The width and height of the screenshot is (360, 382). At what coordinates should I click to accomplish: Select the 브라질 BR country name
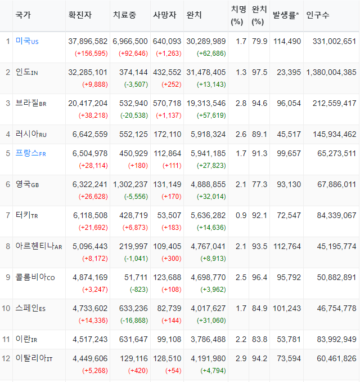click(x=31, y=103)
